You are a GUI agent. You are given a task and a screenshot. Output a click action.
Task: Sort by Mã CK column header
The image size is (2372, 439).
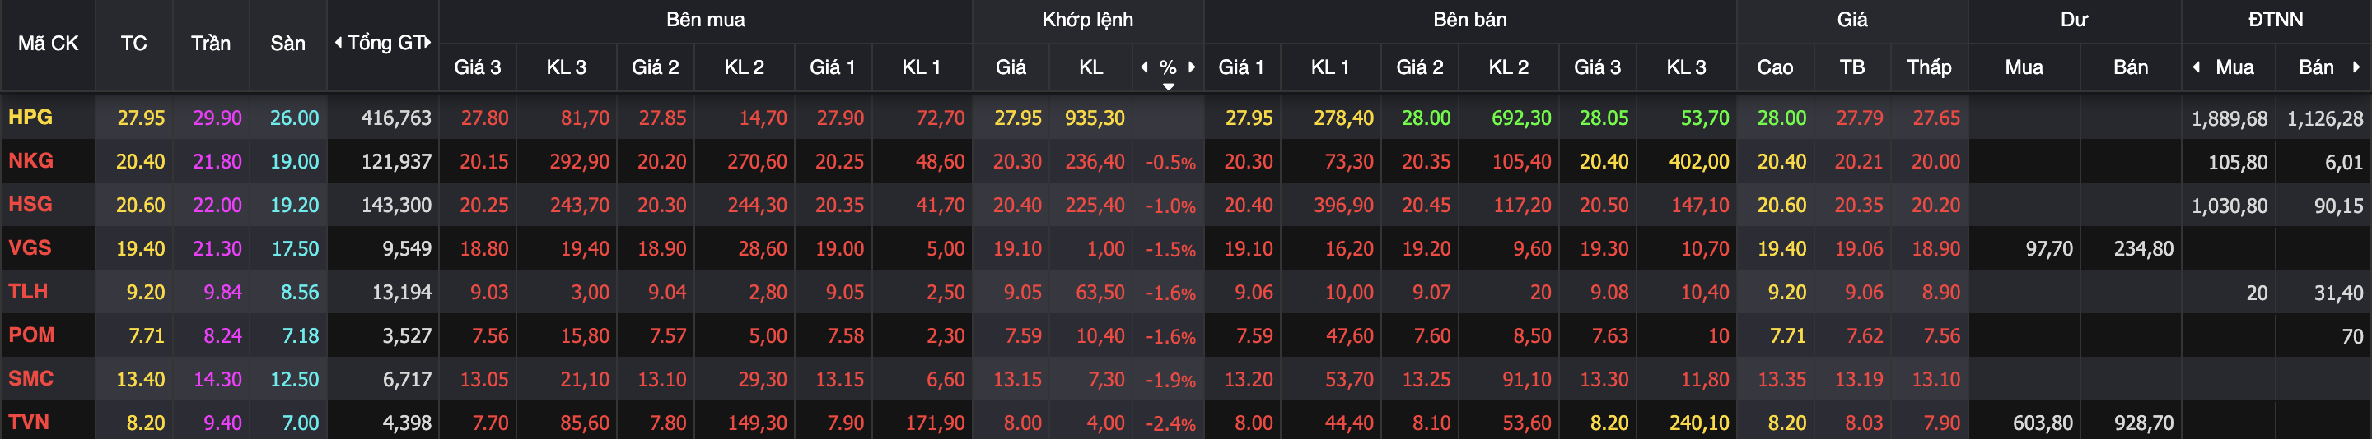pos(48,44)
